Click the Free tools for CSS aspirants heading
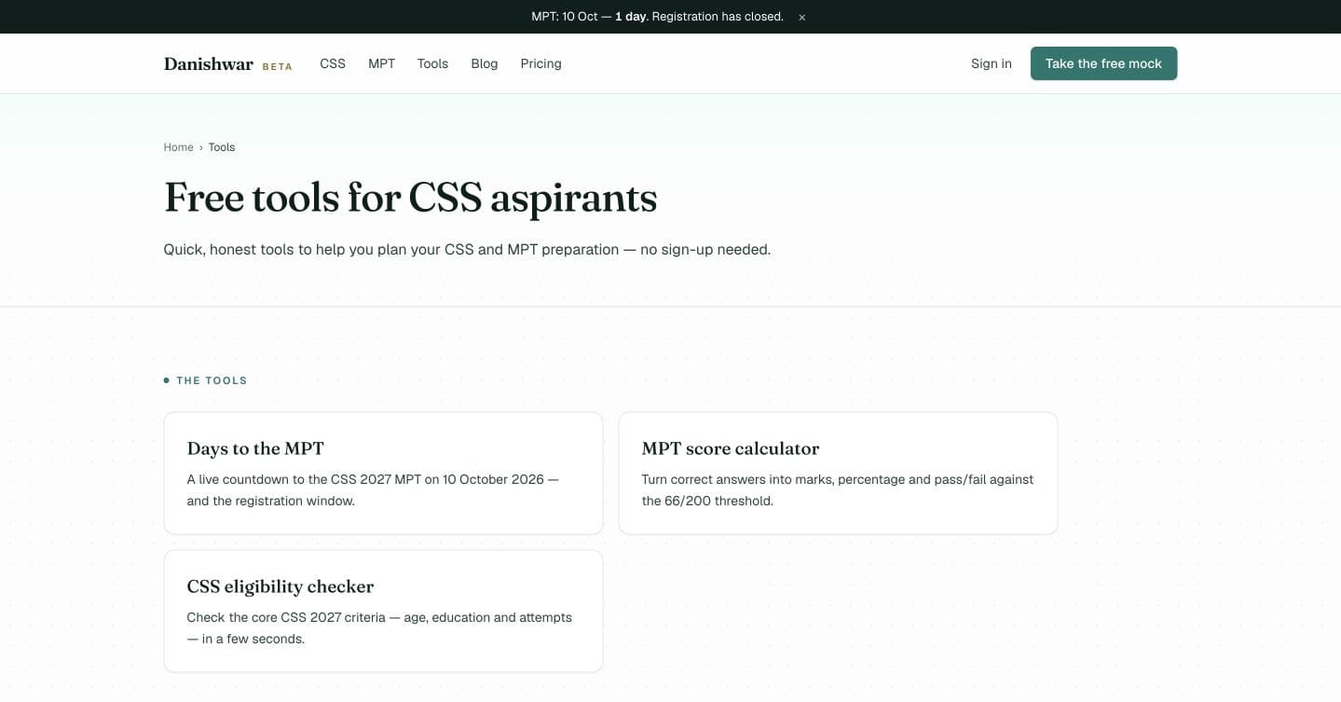Screen dimensions: 1341x702 tap(411, 198)
